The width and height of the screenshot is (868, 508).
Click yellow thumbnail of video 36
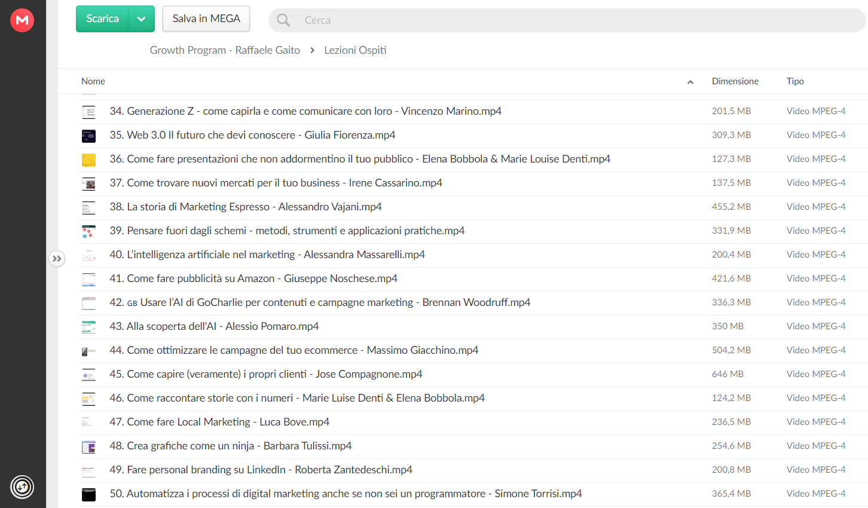88,160
